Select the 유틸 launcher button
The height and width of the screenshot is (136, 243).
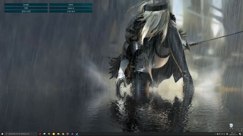(26, 8)
